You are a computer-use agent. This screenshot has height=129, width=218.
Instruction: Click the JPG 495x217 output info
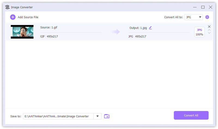pos(137,36)
